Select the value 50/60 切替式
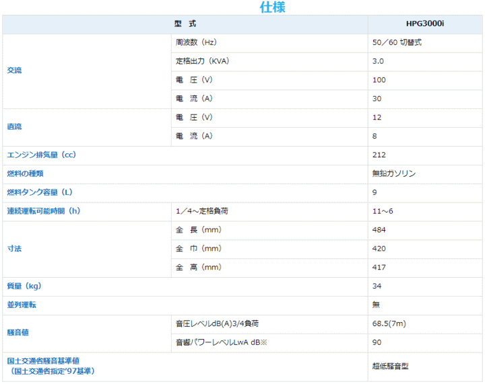485x384 pixels. pos(397,42)
